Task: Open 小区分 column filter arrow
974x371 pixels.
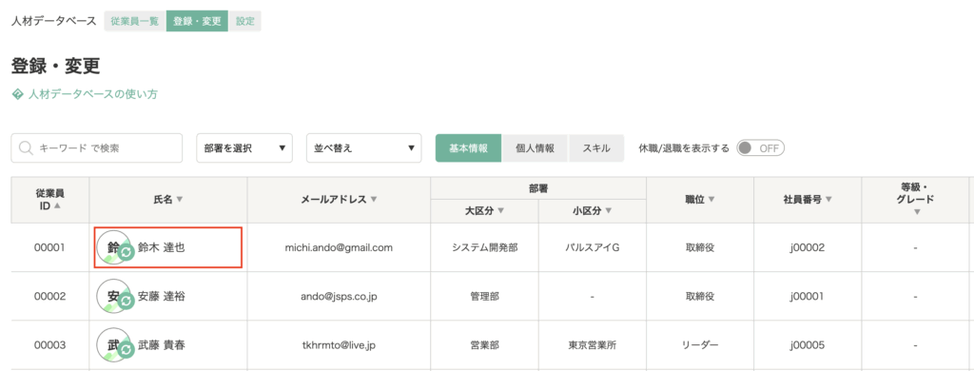Action: click(610, 211)
